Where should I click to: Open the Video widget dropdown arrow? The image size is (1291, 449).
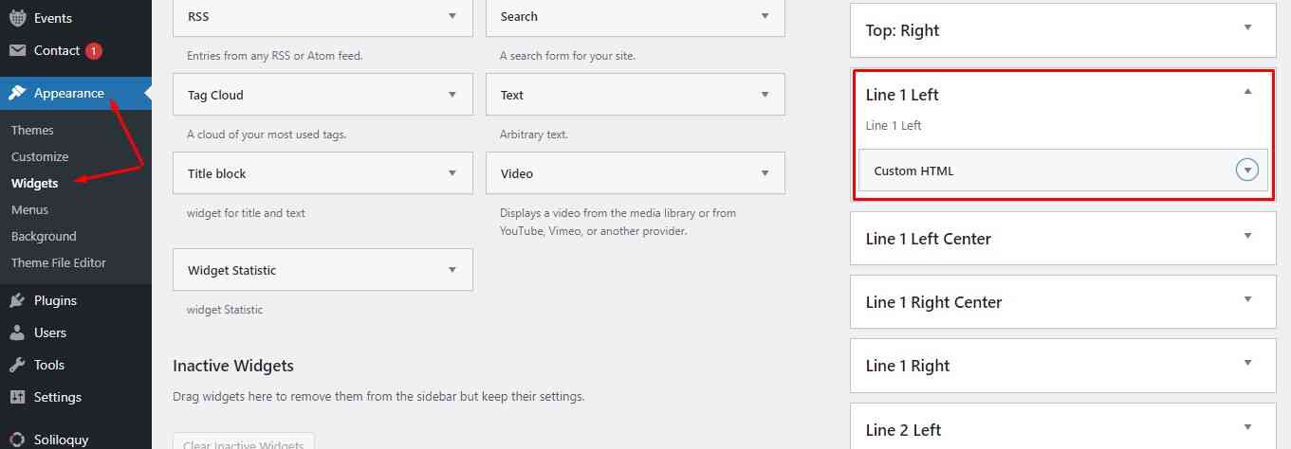[765, 172]
